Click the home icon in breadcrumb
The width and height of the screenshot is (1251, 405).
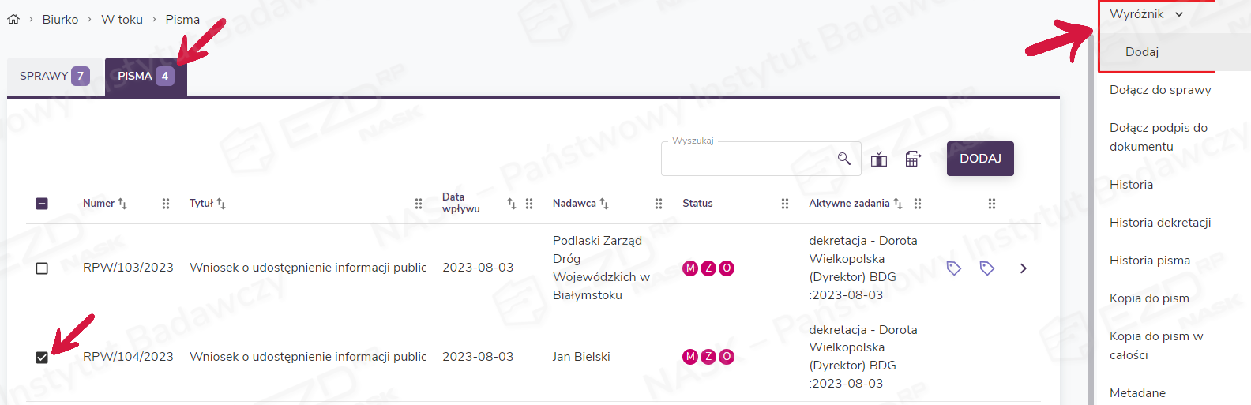tap(13, 19)
